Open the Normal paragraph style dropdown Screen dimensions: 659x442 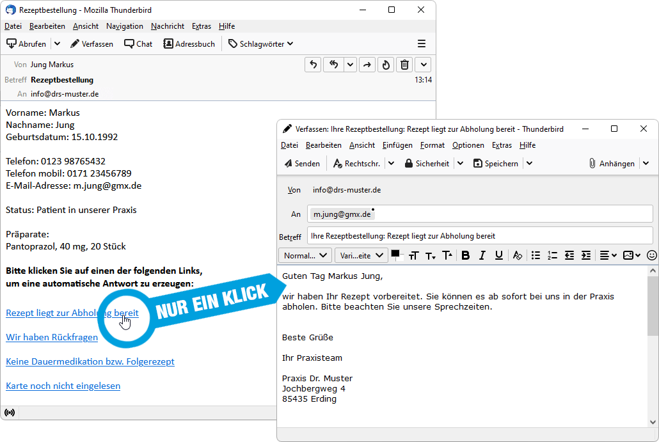pos(305,255)
